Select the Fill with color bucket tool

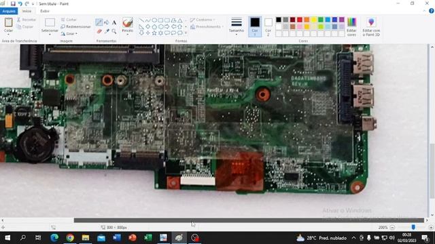point(107,22)
